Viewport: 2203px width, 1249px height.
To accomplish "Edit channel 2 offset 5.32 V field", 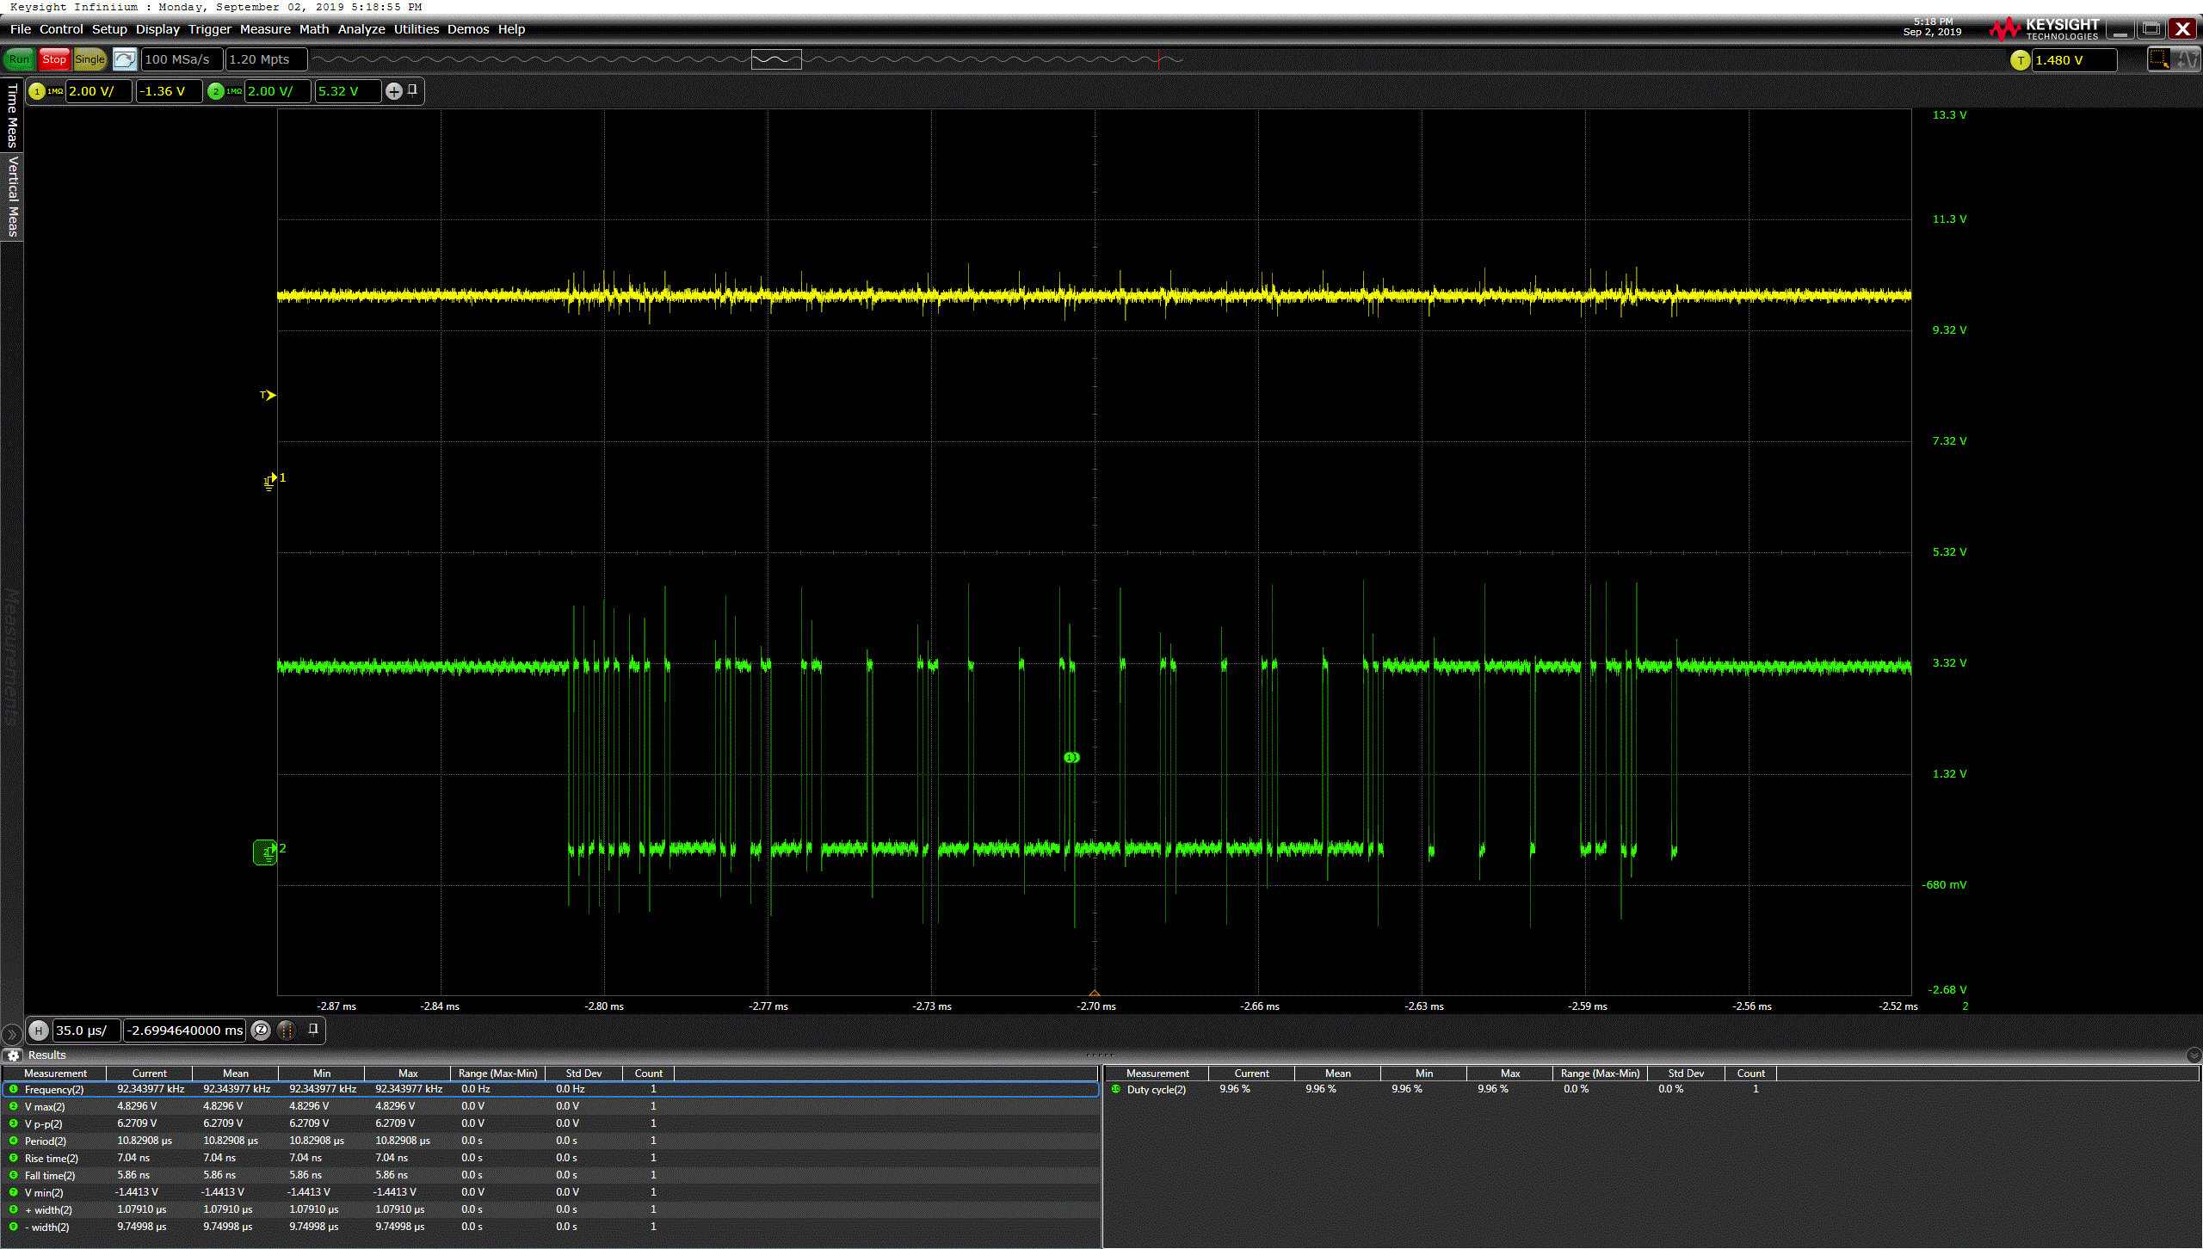I will pos(349,91).
